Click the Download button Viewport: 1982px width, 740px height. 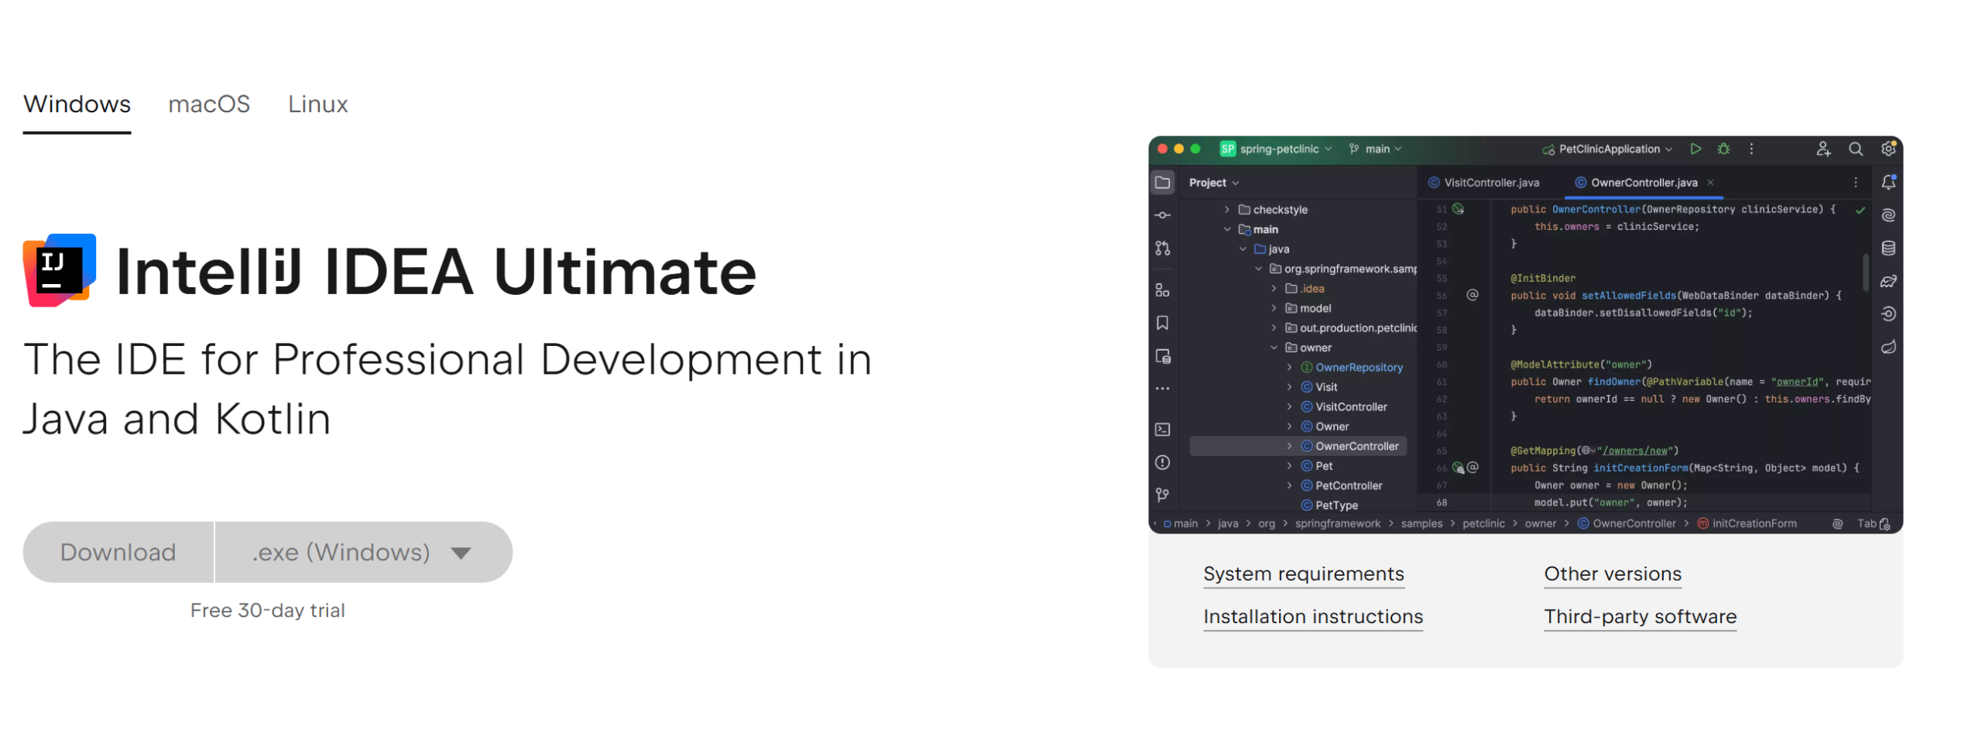(118, 552)
